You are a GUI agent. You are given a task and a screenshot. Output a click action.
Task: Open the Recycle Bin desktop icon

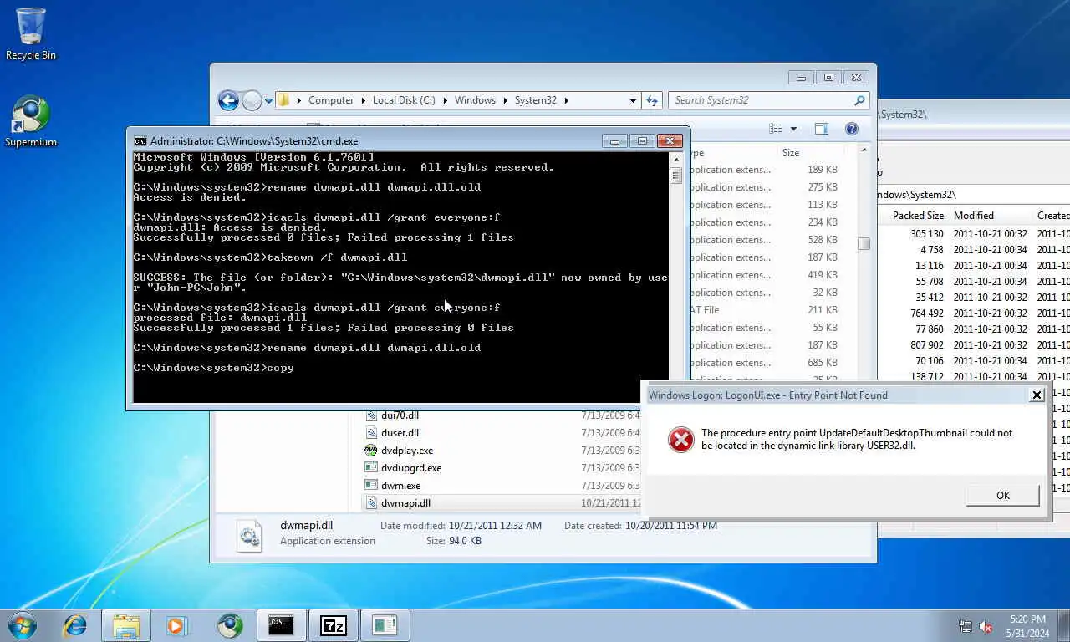31,33
